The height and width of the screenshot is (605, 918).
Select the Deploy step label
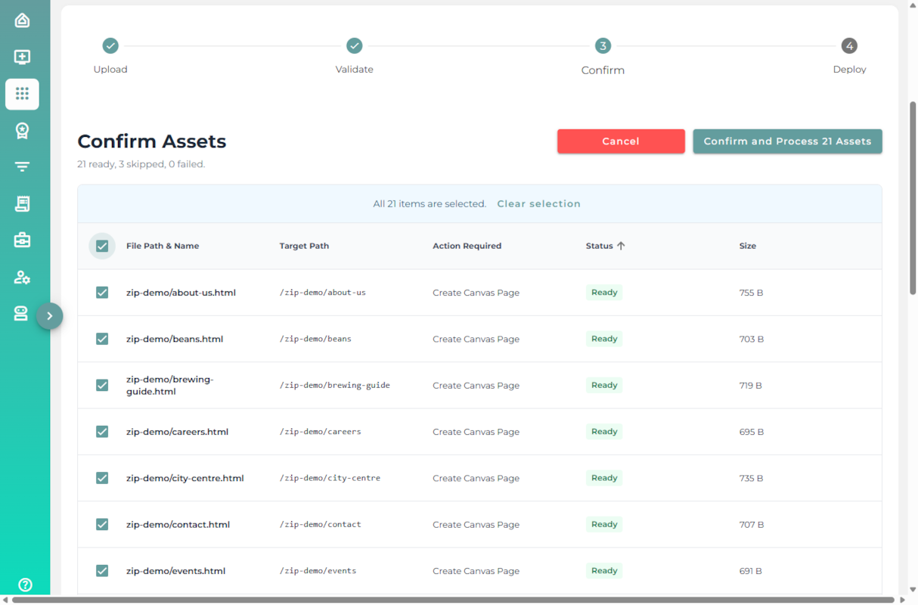849,70
